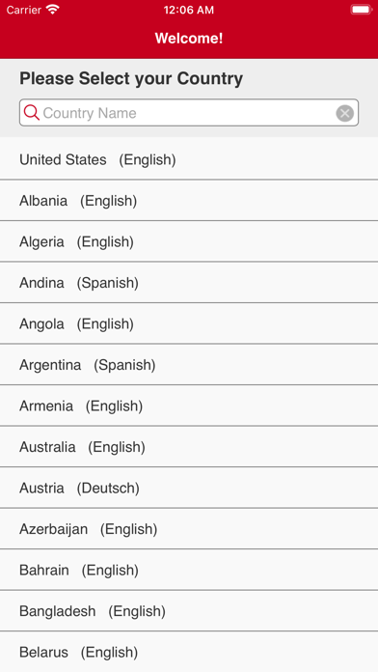
Task: Tap the battery indicator icon
Action: pyautogui.click(x=362, y=10)
